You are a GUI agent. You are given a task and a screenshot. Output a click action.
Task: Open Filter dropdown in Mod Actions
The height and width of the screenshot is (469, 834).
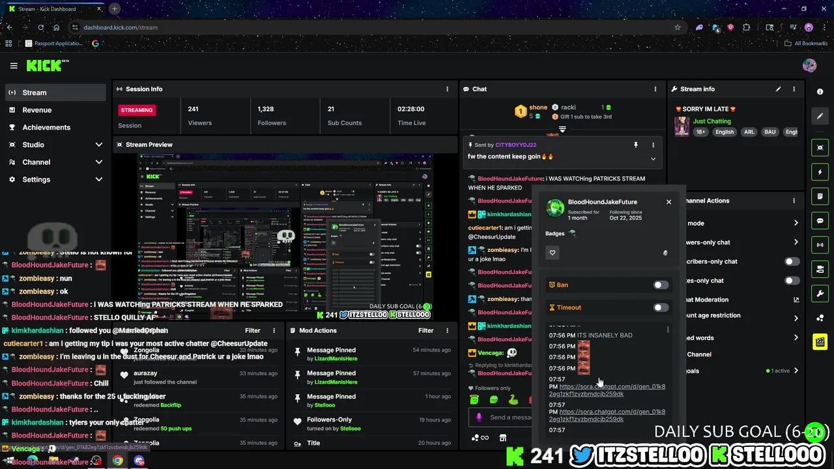426,331
